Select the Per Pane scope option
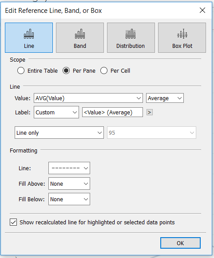Screen dimensions: 214x258 tap(66, 71)
